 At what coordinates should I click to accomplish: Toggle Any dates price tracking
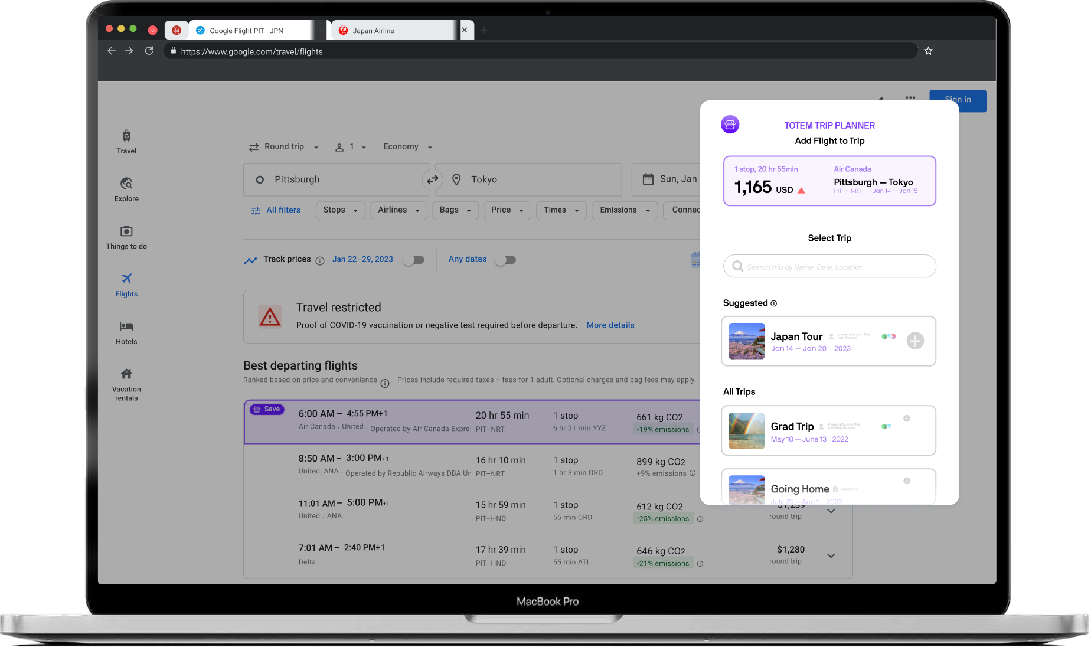[505, 260]
